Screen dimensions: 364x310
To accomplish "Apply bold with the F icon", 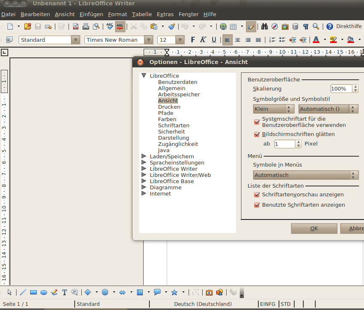I will [193, 40].
